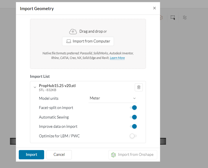
Task: Turn off Automatic Sewing
Action: [x=133, y=117]
